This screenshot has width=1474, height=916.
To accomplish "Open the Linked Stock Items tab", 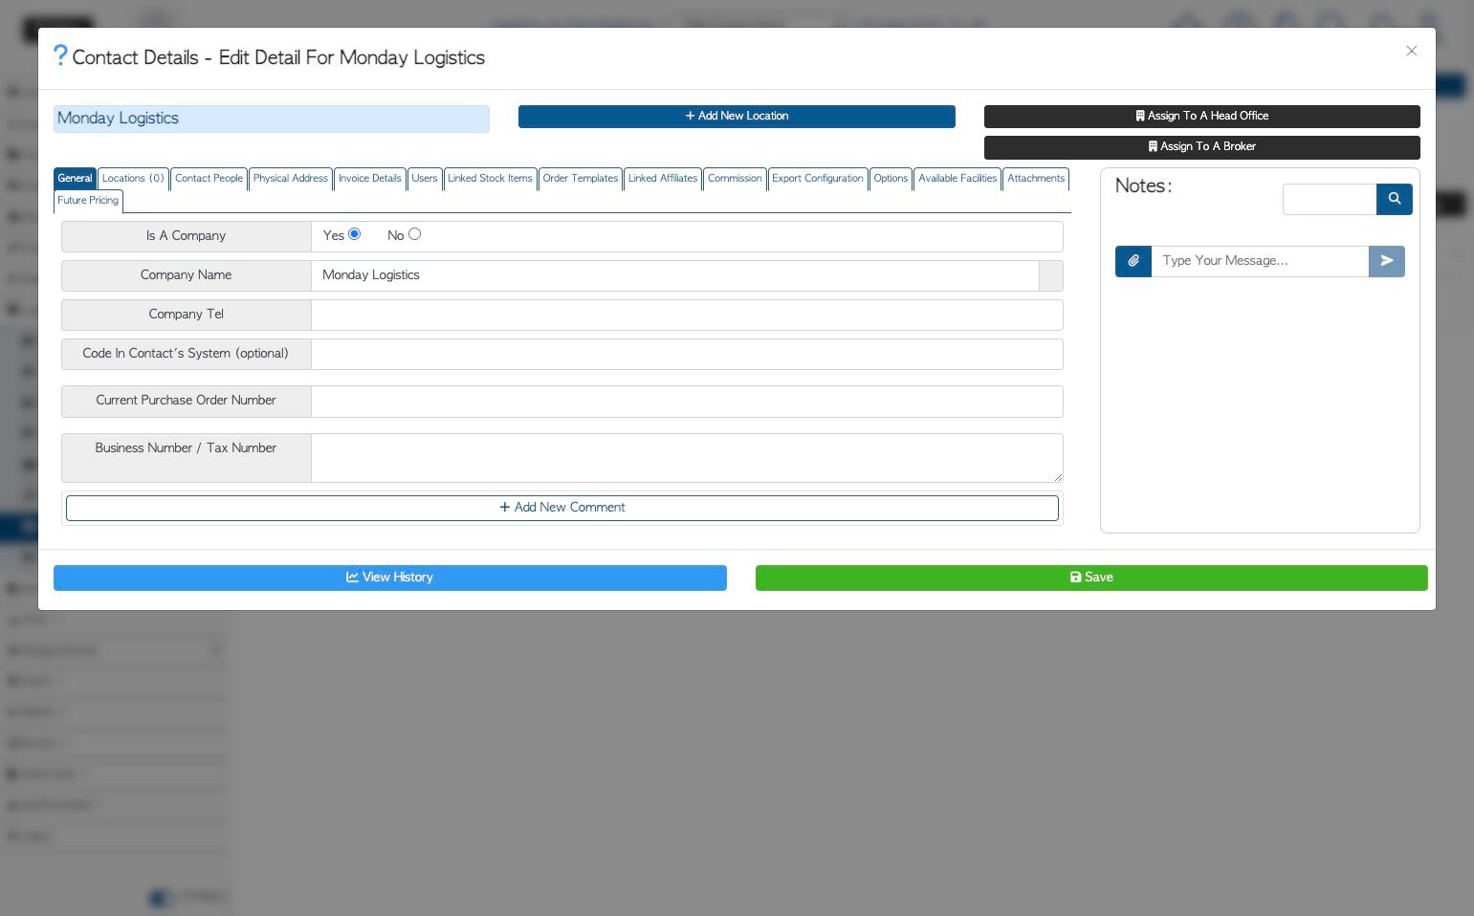I will click(x=490, y=179).
